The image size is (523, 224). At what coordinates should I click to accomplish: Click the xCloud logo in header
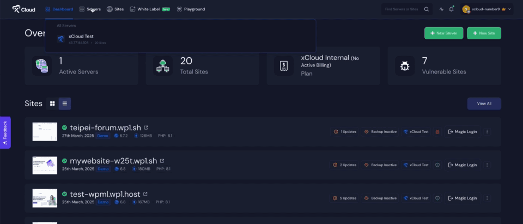(23, 9)
